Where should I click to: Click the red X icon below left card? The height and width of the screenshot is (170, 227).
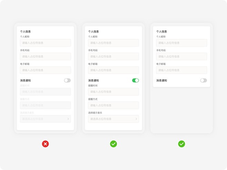(45, 144)
